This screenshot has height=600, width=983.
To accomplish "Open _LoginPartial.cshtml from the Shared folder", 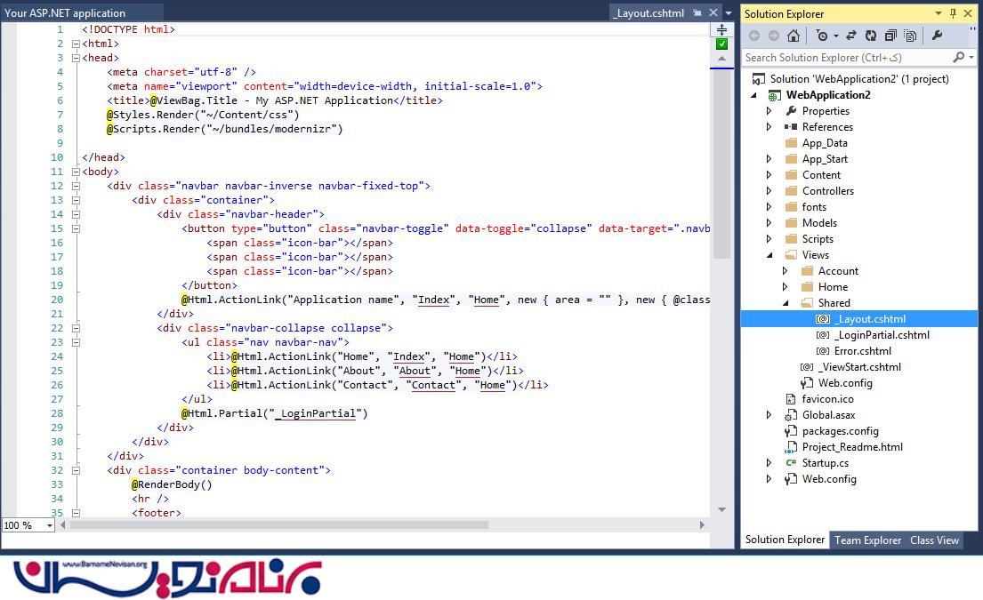I will click(882, 335).
